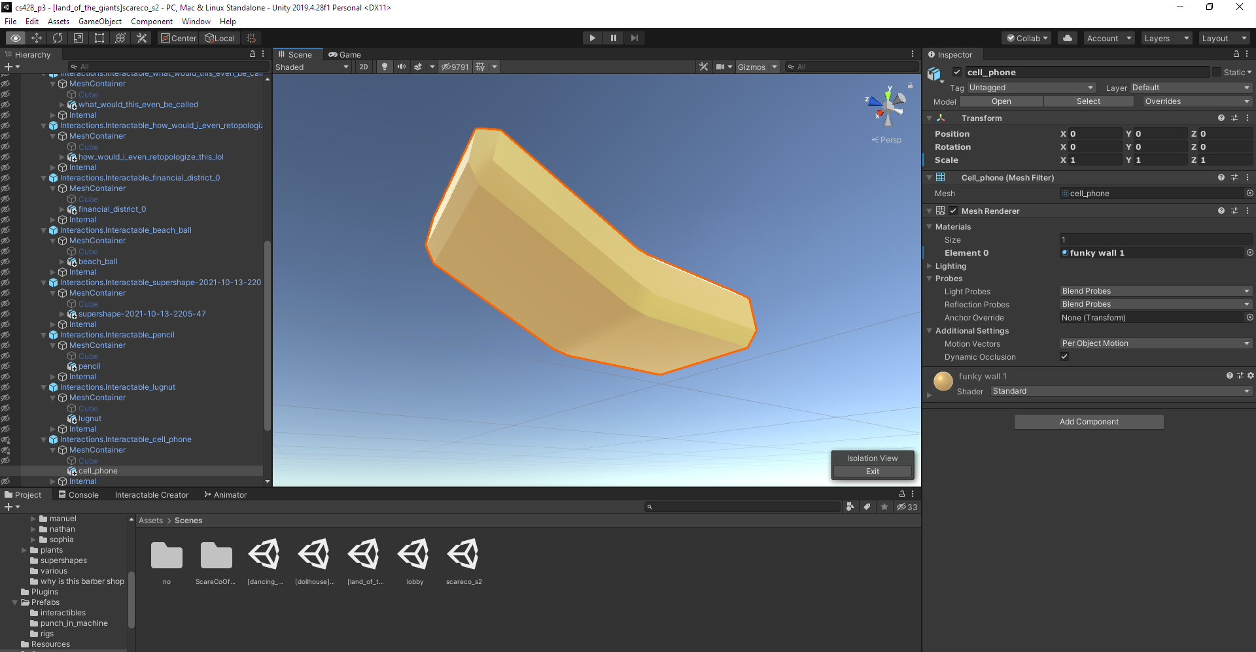
Task: Select the Hand view tool
Action: (16, 38)
